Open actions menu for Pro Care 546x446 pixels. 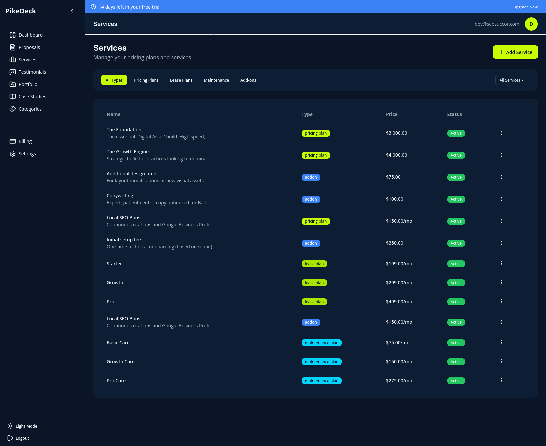(501, 380)
